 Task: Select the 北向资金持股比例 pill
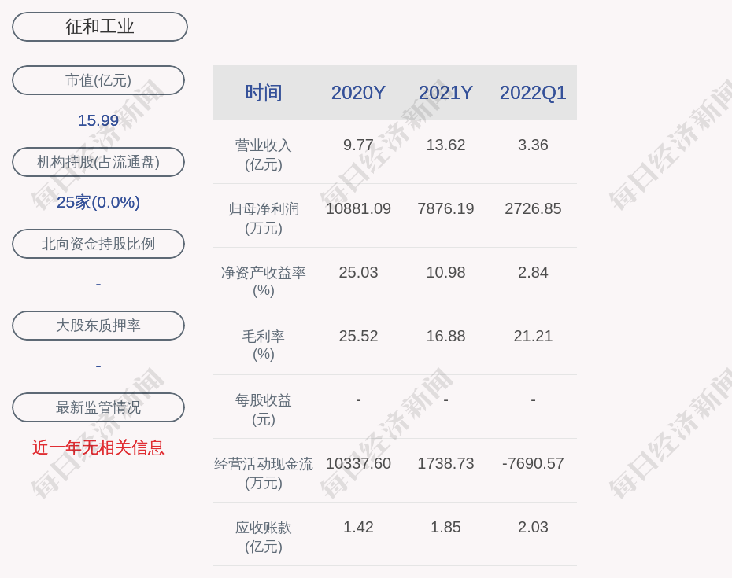[x=98, y=244]
